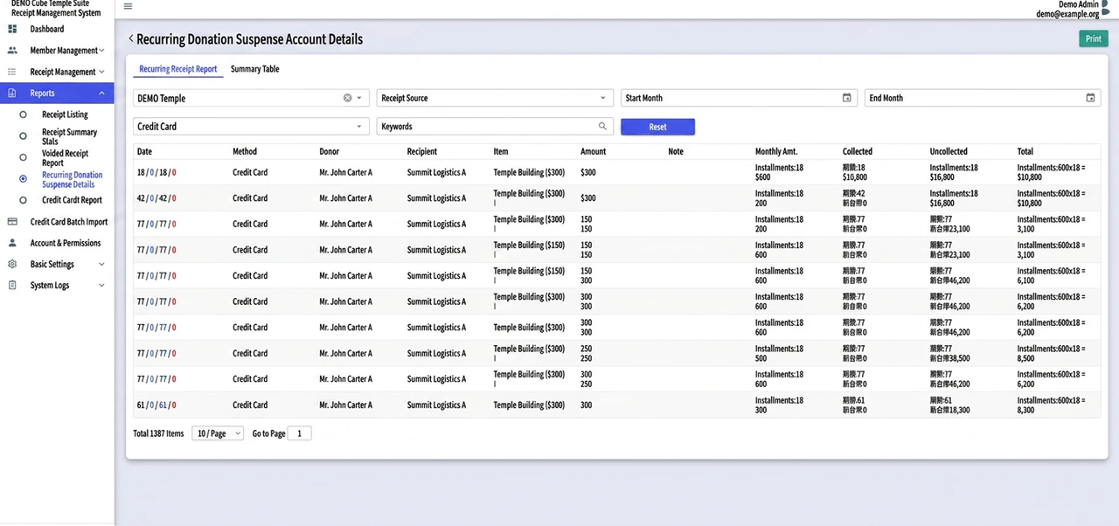Click the "Total 1387 Items" text
This screenshot has height=526, width=1119.
point(158,433)
